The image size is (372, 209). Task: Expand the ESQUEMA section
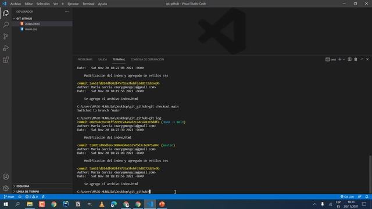click(23, 186)
